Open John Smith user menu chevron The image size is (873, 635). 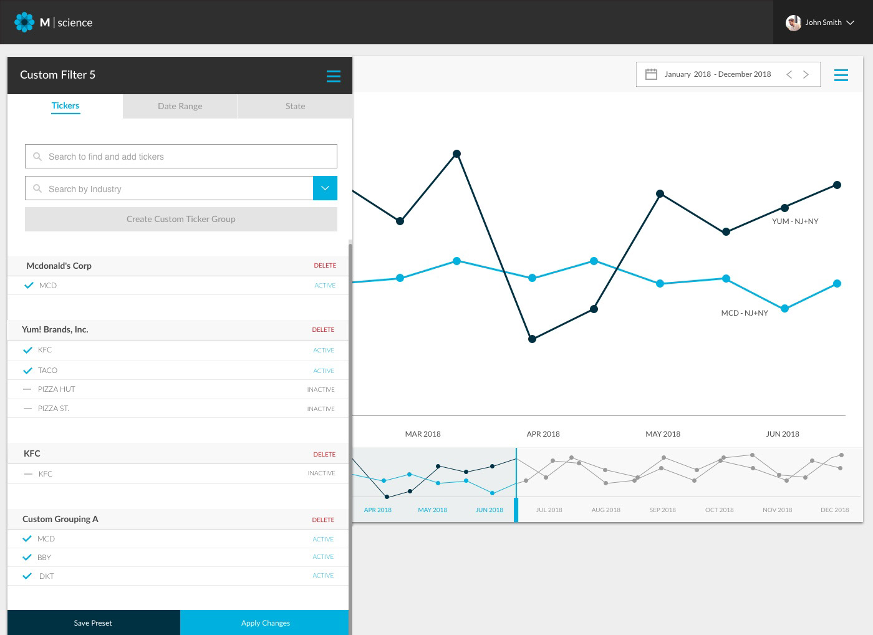click(850, 22)
